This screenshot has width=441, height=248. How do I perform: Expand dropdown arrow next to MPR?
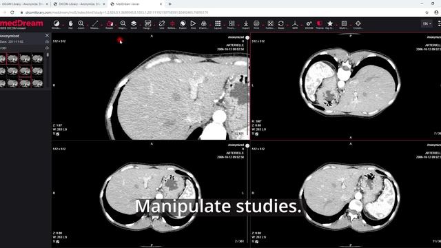point(302,25)
